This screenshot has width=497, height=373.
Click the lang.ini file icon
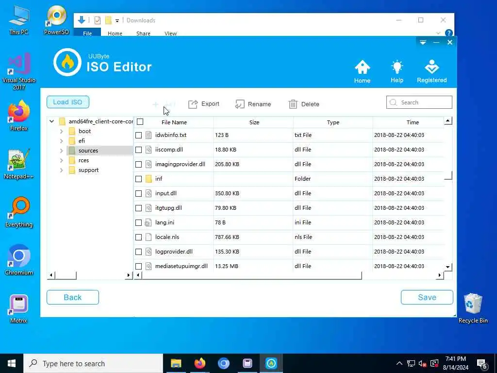click(149, 222)
